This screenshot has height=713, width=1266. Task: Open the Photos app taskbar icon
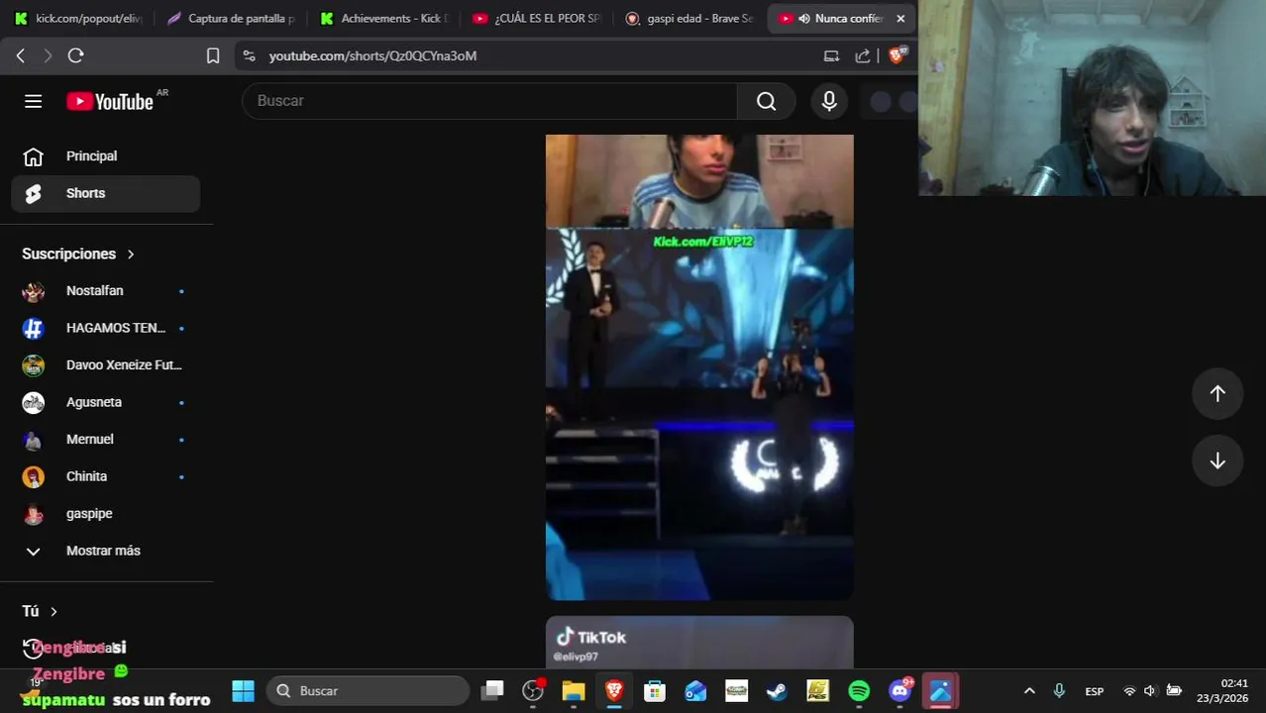940,691
